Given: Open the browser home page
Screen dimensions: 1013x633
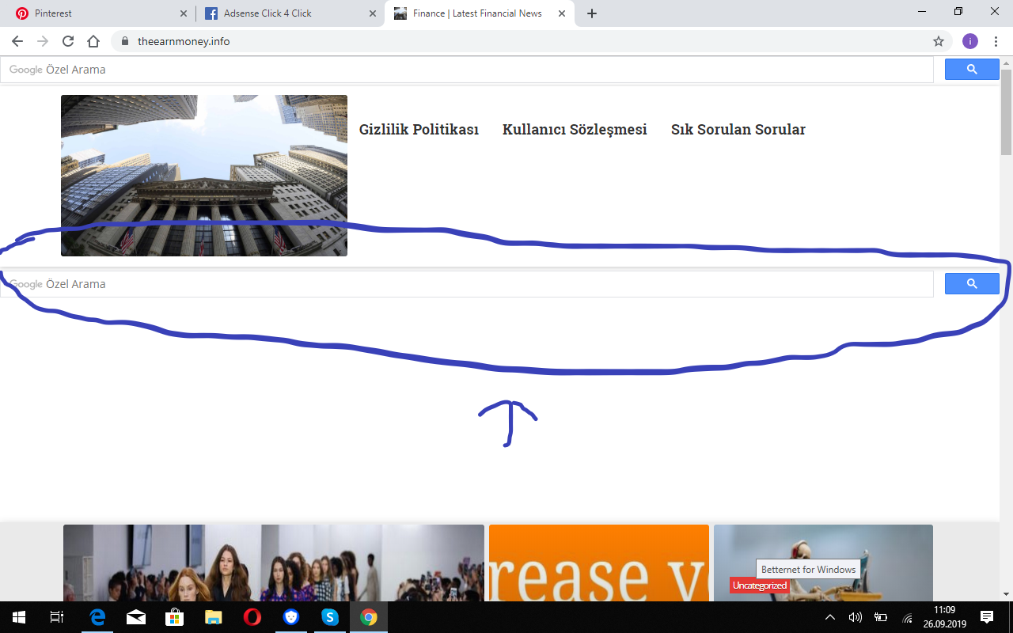Looking at the screenshot, I should (93, 41).
